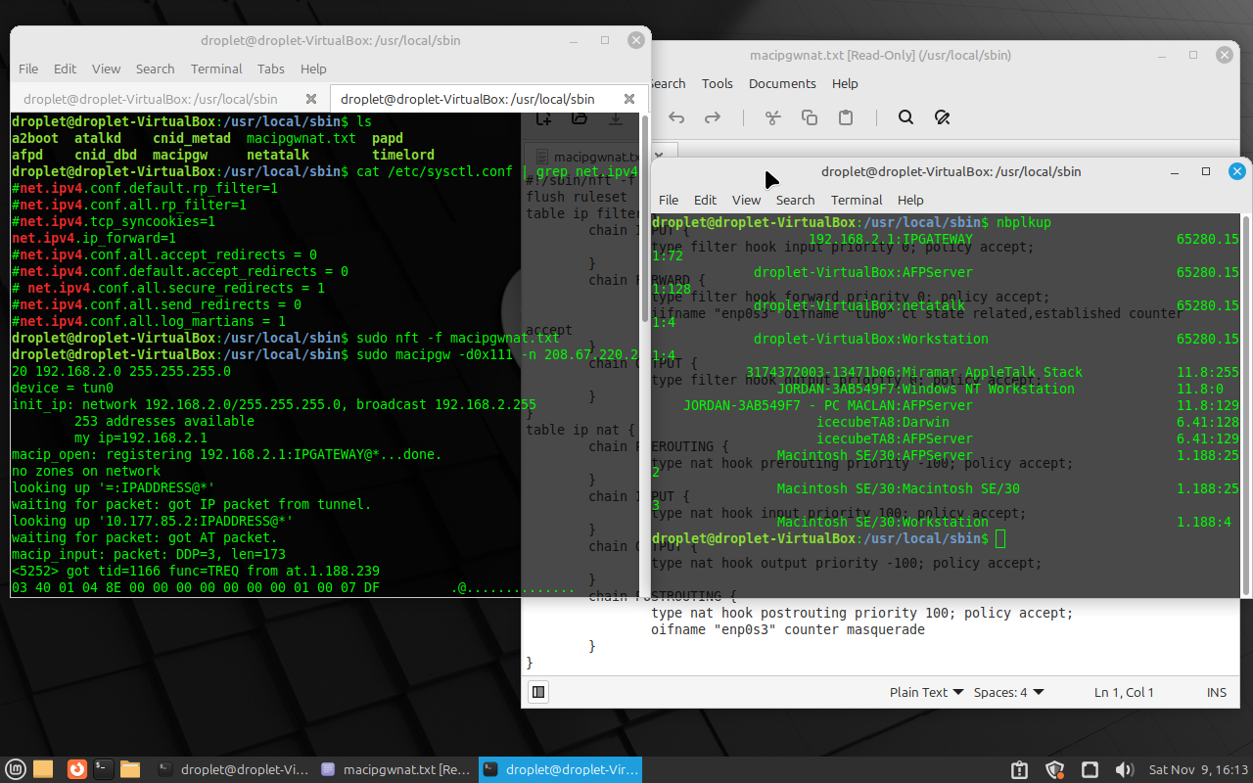This screenshot has width=1253, height=783.
Task: Open find and replace in text editor
Action: point(942,117)
